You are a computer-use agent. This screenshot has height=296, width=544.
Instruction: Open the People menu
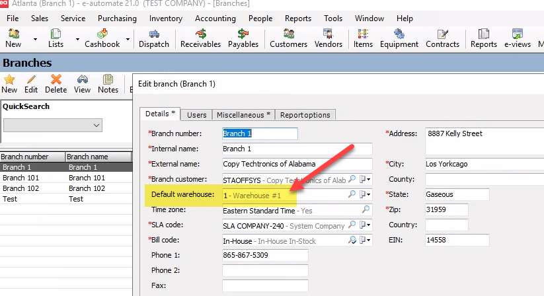(260, 18)
